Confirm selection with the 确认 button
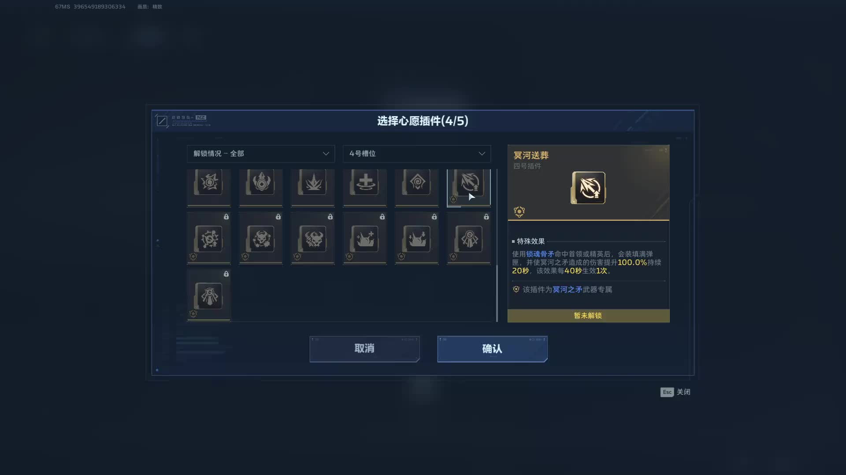This screenshot has width=846, height=475. pyautogui.click(x=492, y=349)
